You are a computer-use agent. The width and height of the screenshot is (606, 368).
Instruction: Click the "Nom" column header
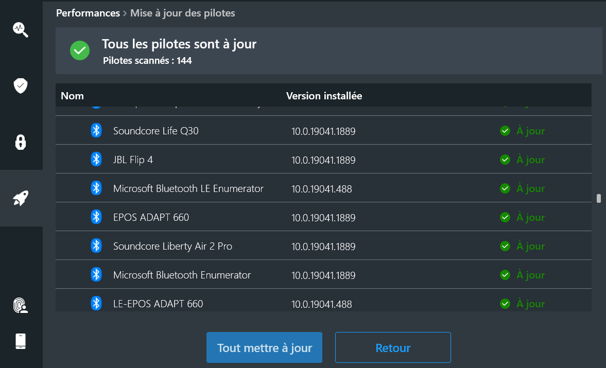(x=72, y=96)
